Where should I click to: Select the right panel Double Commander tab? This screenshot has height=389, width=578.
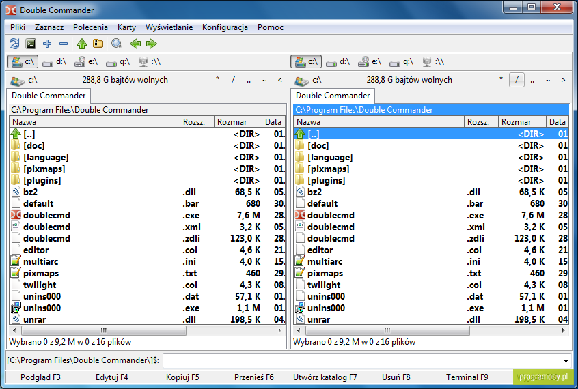tap(333, 96)
